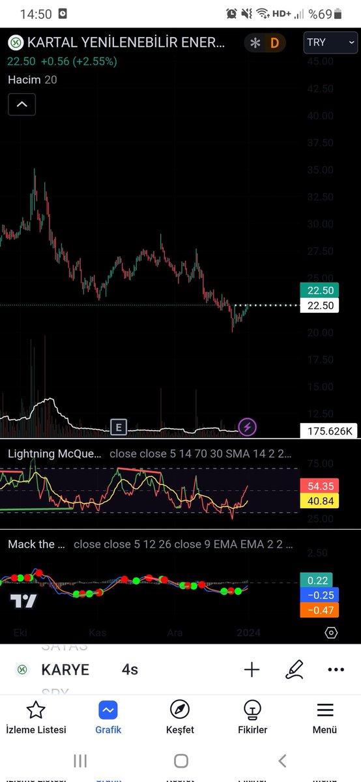Viewport: 361px width, 782px height.
Task: Select the green 22.50 price label
Action: [x=319, y=291]
